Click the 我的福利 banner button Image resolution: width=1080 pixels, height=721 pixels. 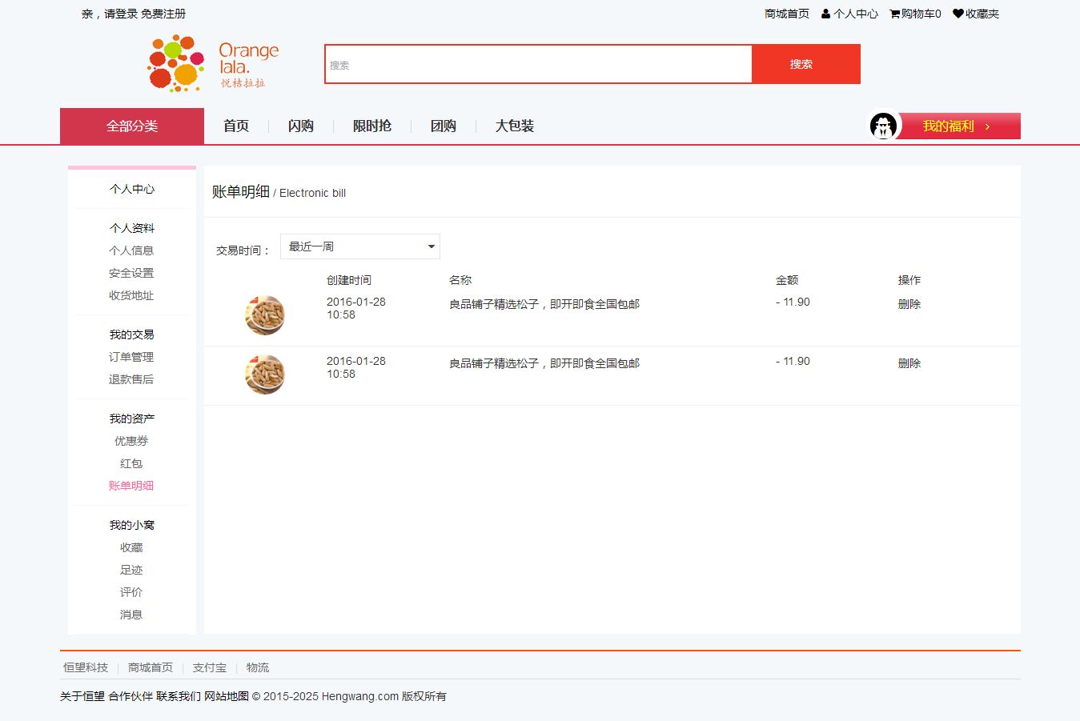click(x=957, y=126)
